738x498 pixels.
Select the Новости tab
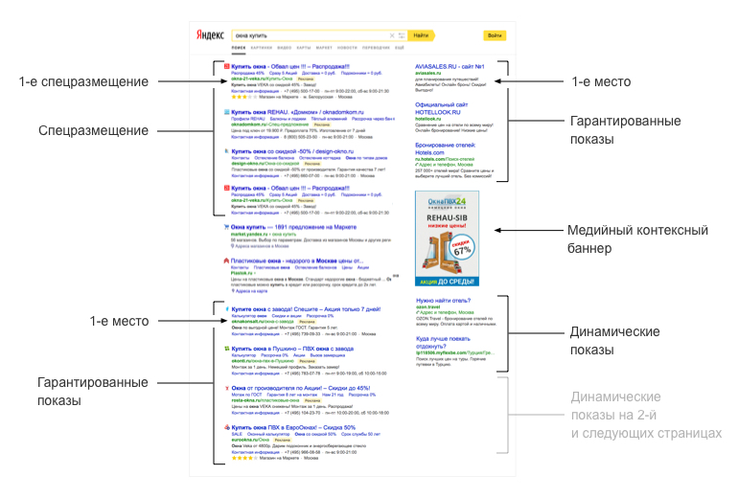point(347,47)
